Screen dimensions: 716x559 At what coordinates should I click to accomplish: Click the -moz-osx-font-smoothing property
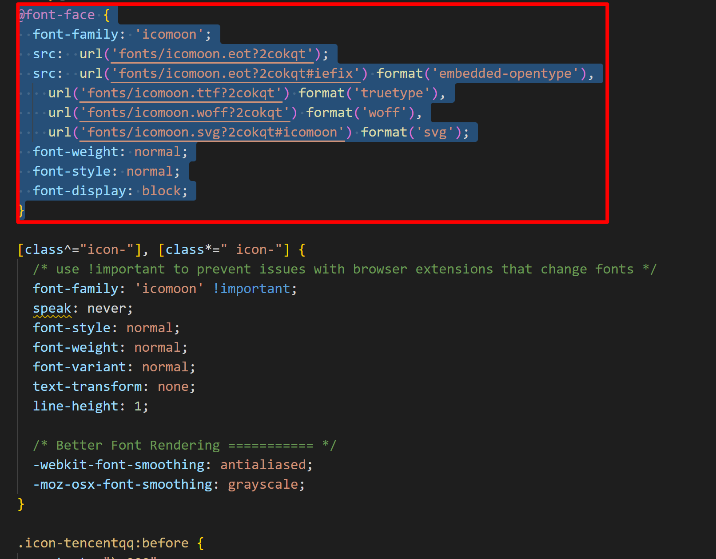(x=123, y=484)
